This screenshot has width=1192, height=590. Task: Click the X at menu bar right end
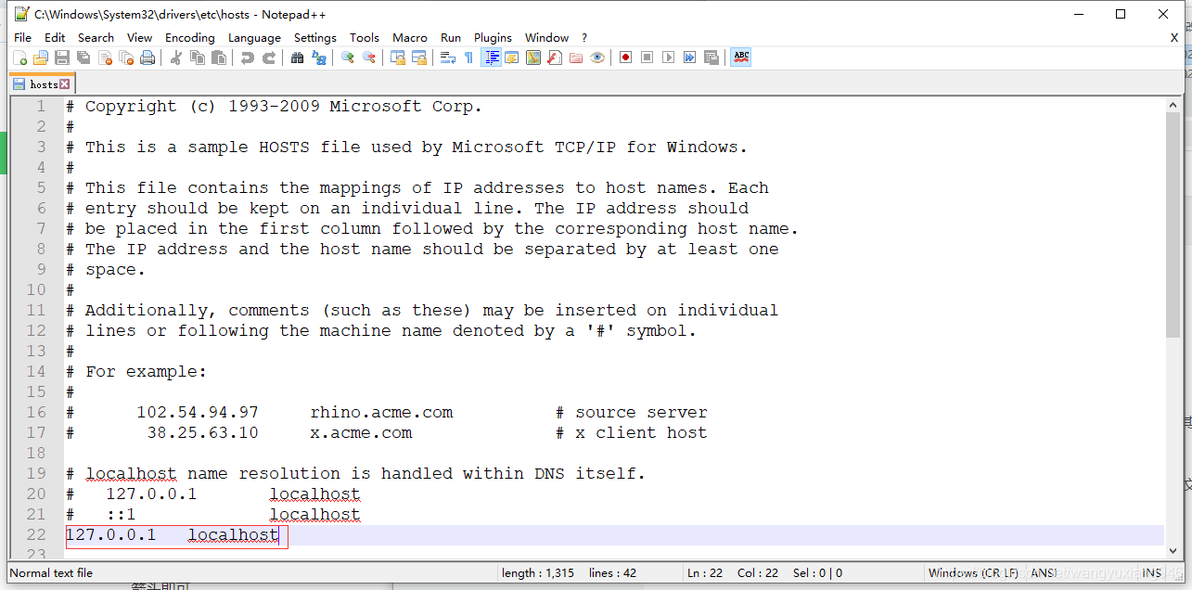click(x=1174, y=38)
